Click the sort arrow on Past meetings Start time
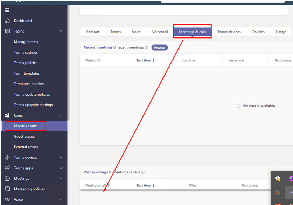This screenshot has width=293, height=205. click(153, 185)
